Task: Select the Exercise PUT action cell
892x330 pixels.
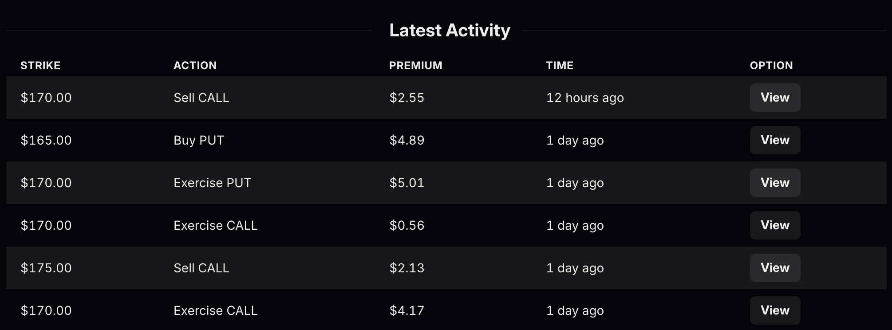Action: [x=212, y=183]
